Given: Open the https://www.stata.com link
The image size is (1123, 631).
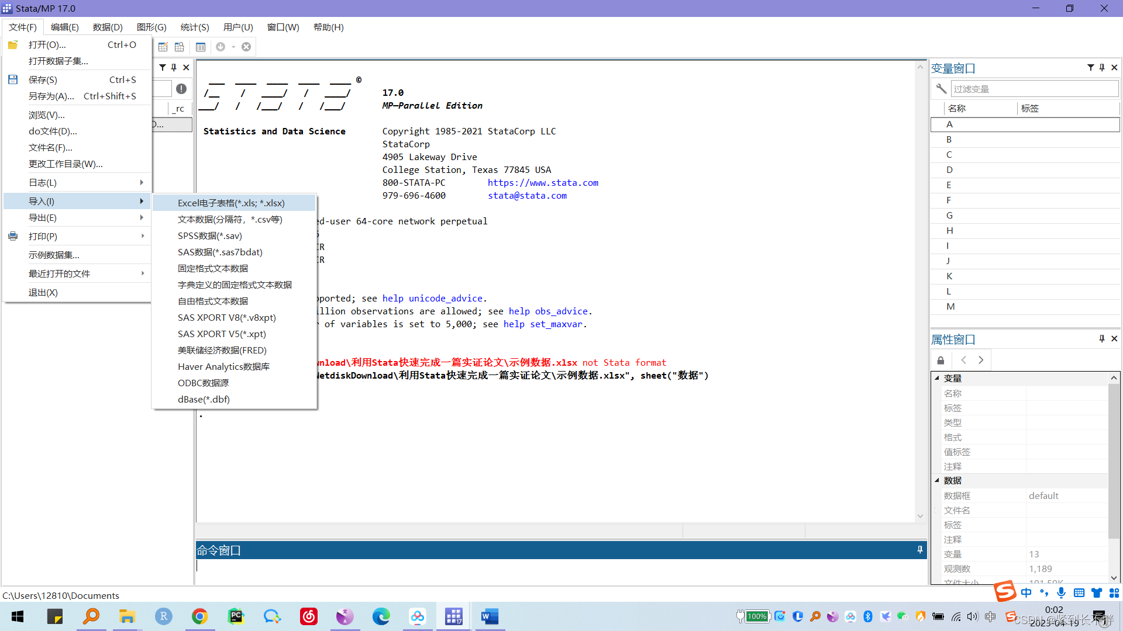Looking at the screenshot, I should 543,182.
